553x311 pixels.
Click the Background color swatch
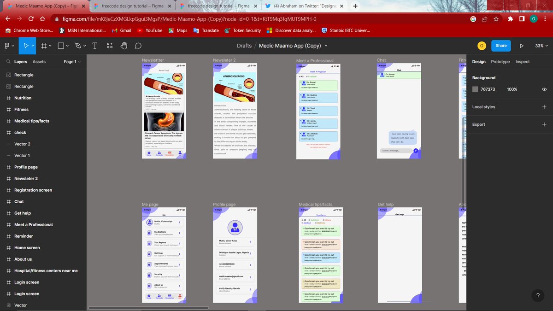(x=475, y=89)
